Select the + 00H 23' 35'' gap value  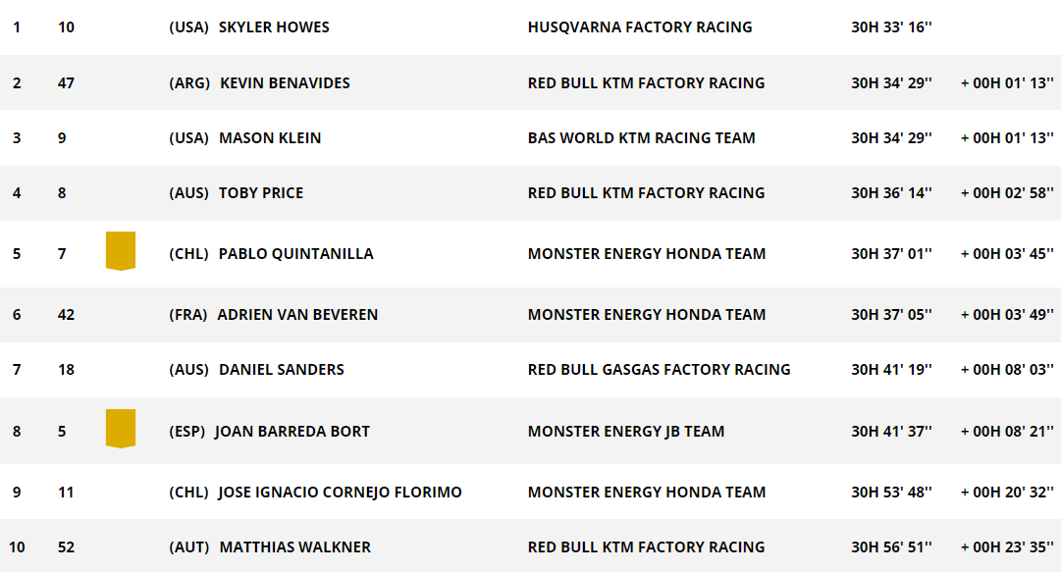[x=1007, y=547]
